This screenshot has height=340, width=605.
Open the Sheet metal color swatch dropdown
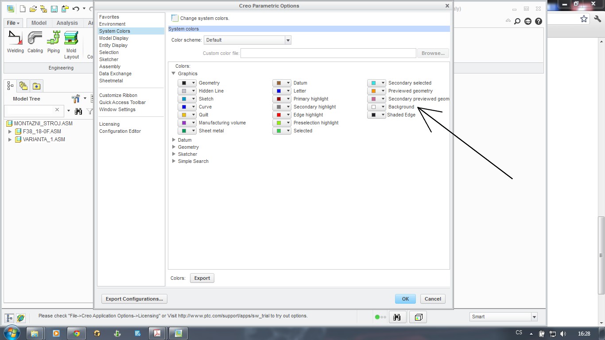tap(187, 131)
